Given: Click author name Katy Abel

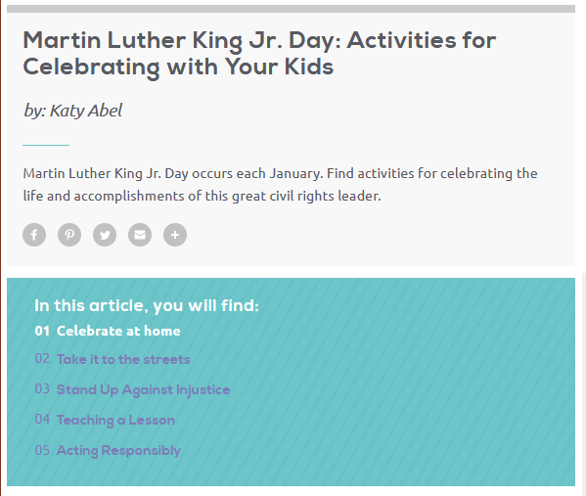Looking at the screenshot, I should [x=86, y=111].
